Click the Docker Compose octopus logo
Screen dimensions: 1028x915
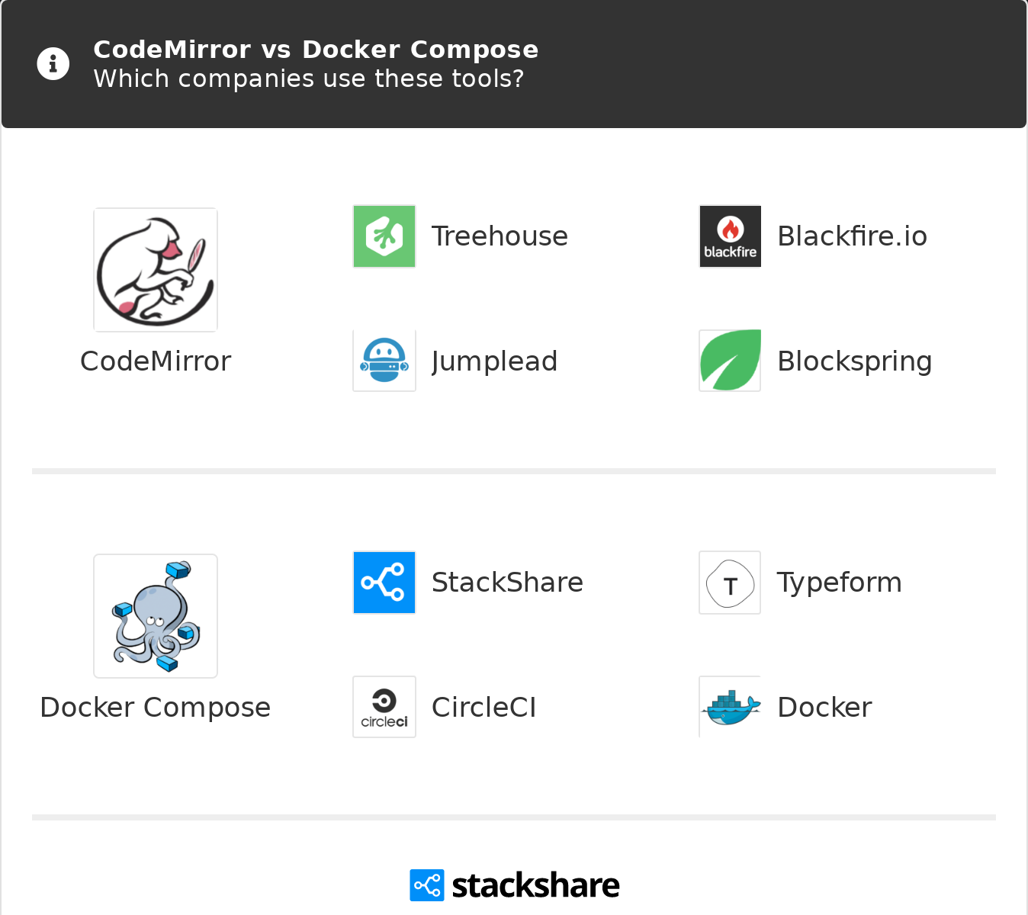156,616
